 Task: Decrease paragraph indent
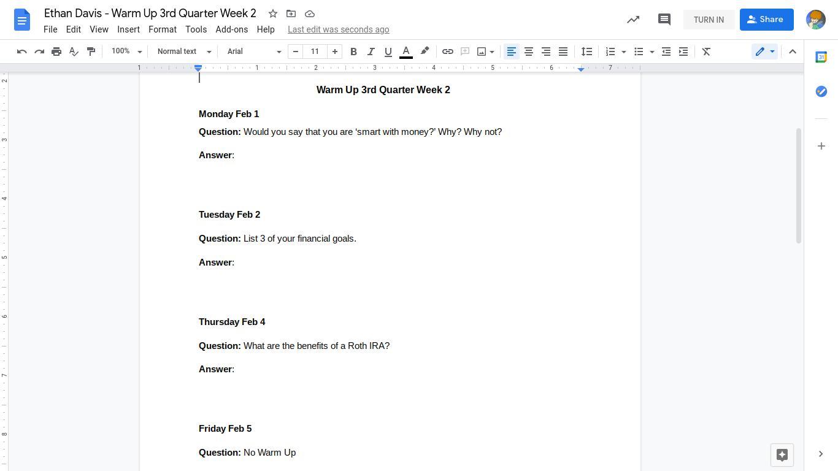tap(666, 52)
